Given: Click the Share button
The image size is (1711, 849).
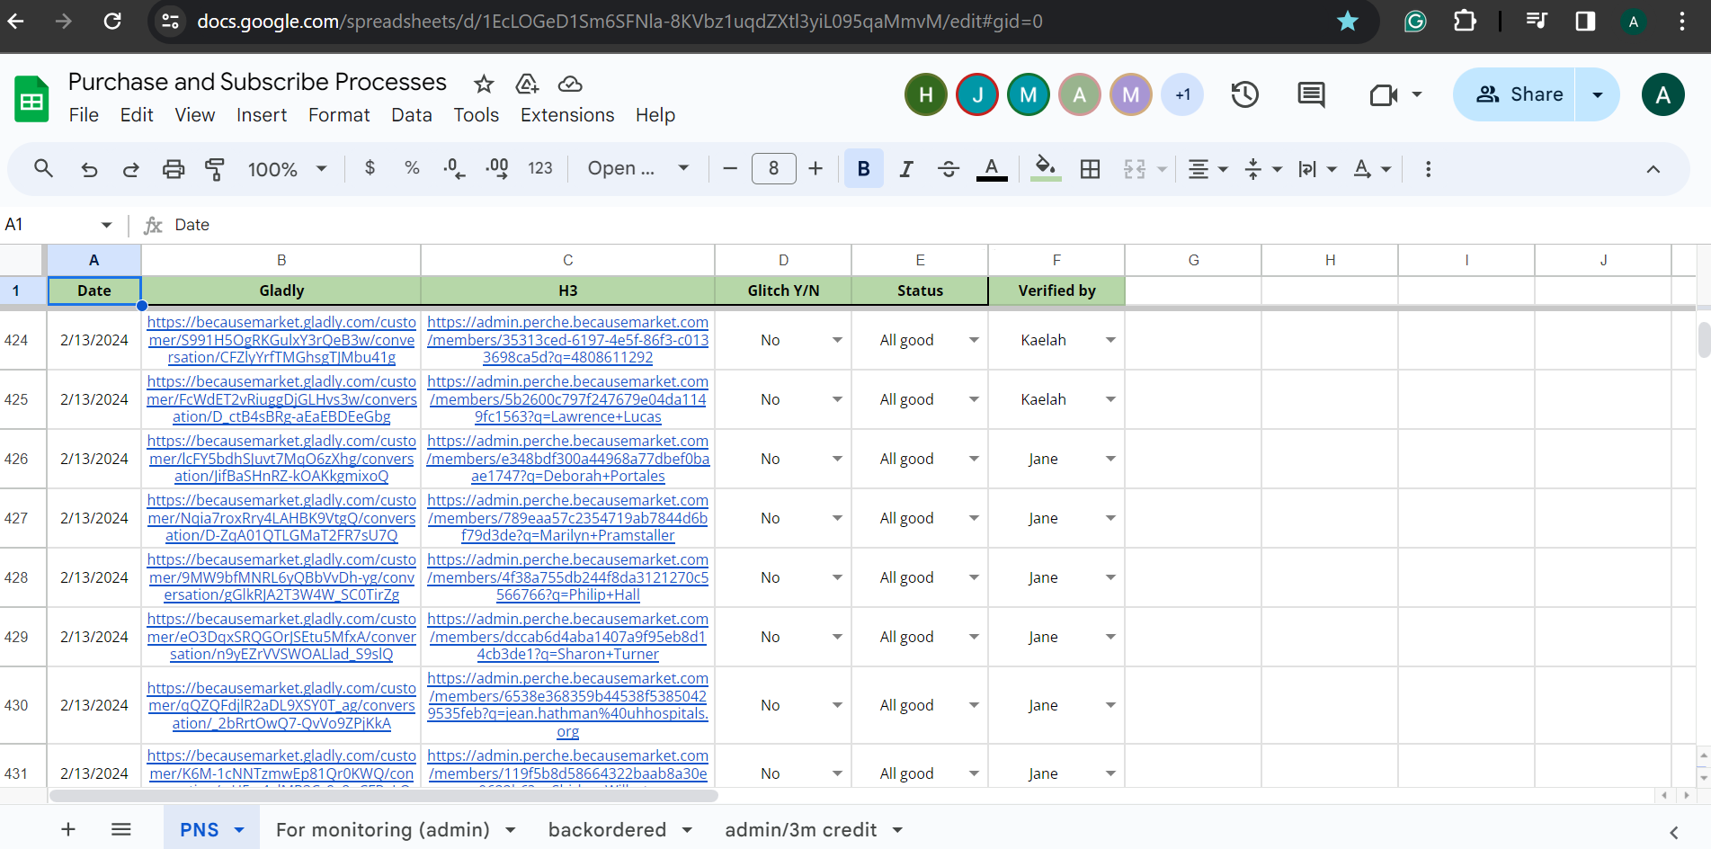Looking at the screenshot, I should [1518, 94].
